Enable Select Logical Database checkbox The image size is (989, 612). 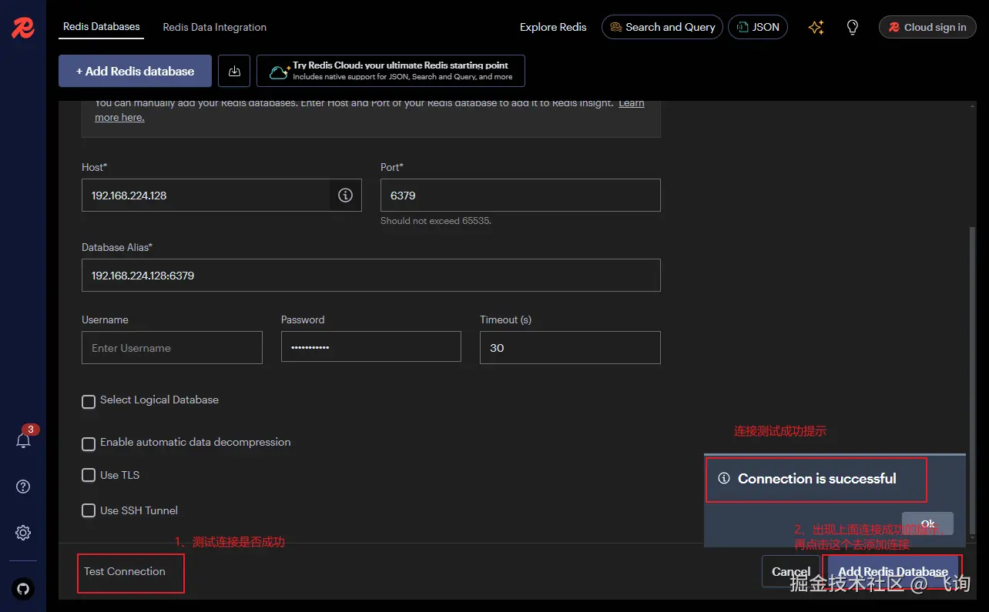point(89,401)
